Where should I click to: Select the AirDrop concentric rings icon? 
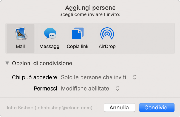(107, 34)
